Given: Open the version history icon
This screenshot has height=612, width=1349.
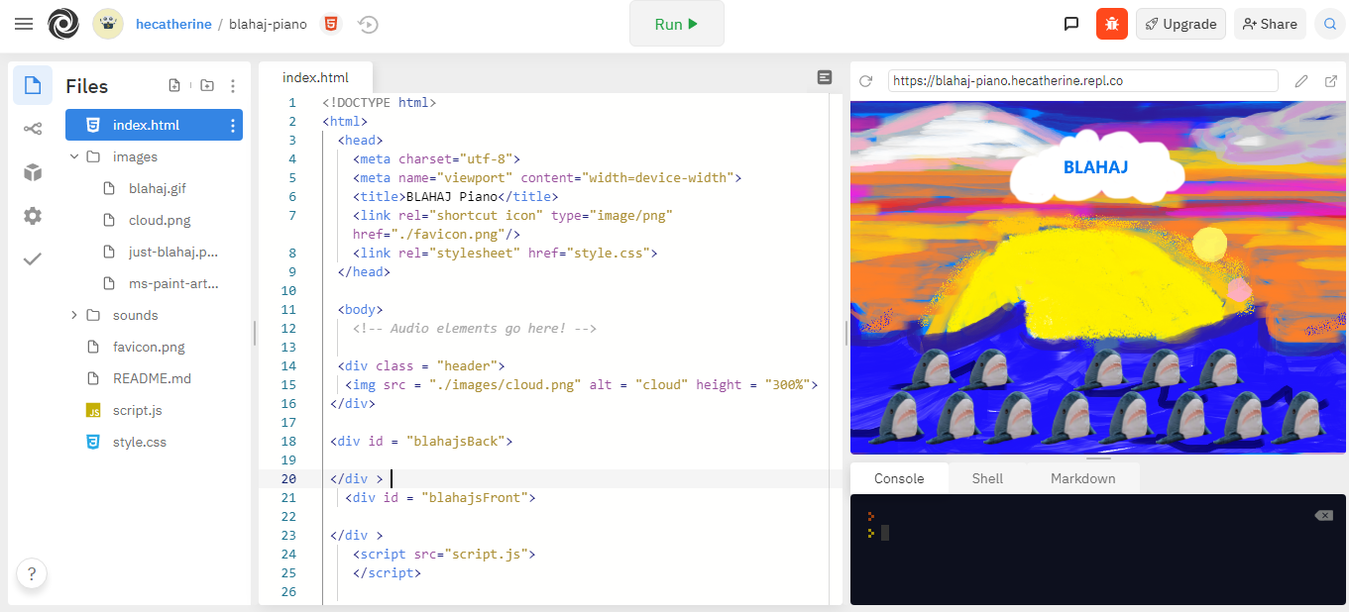Looking at the screenshot, I should click(x=368, y=24).
